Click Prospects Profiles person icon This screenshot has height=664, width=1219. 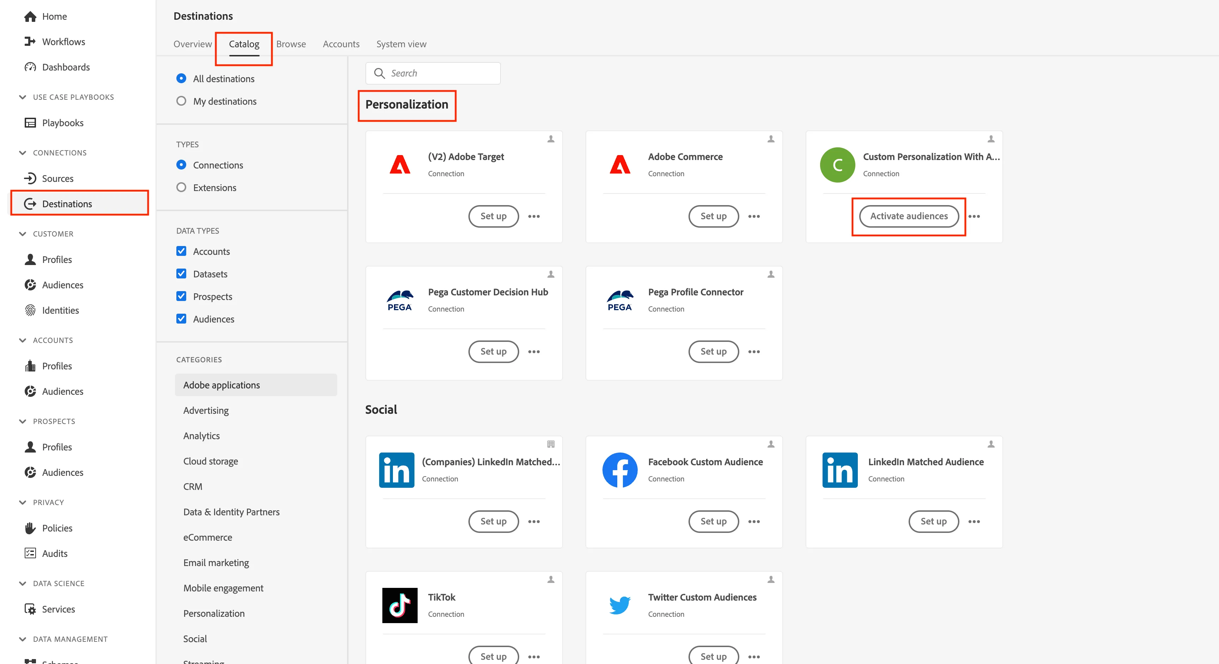(x=30, y=447)
